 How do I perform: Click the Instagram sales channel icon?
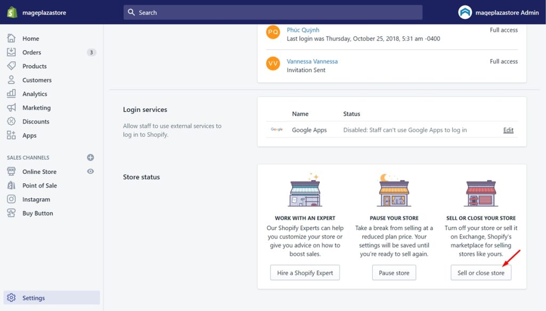tap(11, 200)
